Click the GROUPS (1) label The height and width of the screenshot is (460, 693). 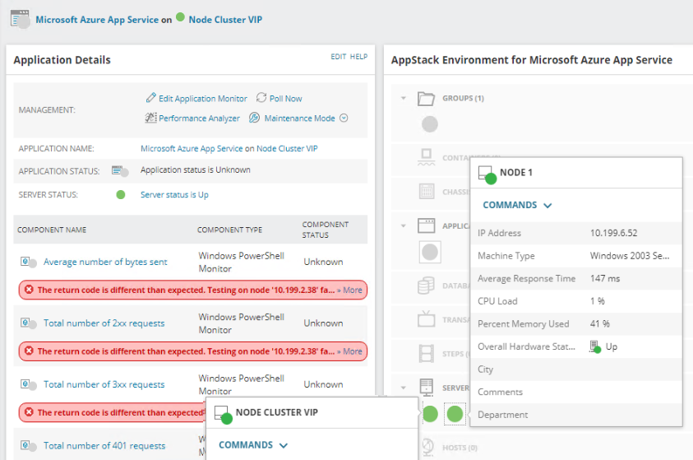(463, 98)
